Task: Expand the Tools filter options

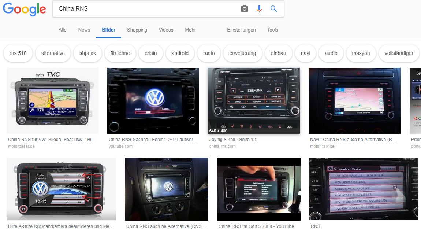Action: (272, 30)
